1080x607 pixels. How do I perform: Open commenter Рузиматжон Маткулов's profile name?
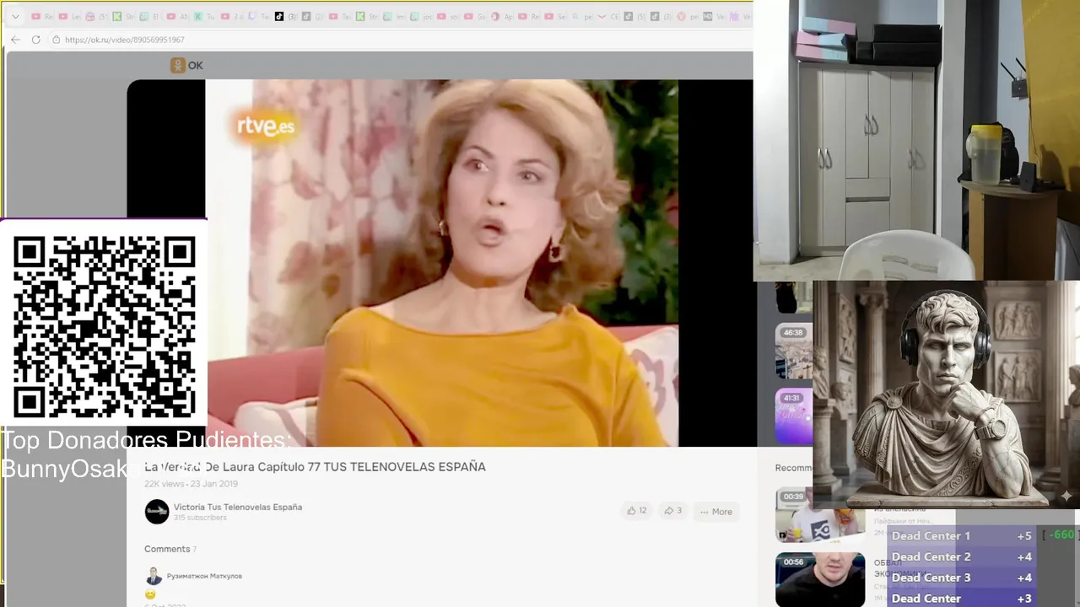204,576
